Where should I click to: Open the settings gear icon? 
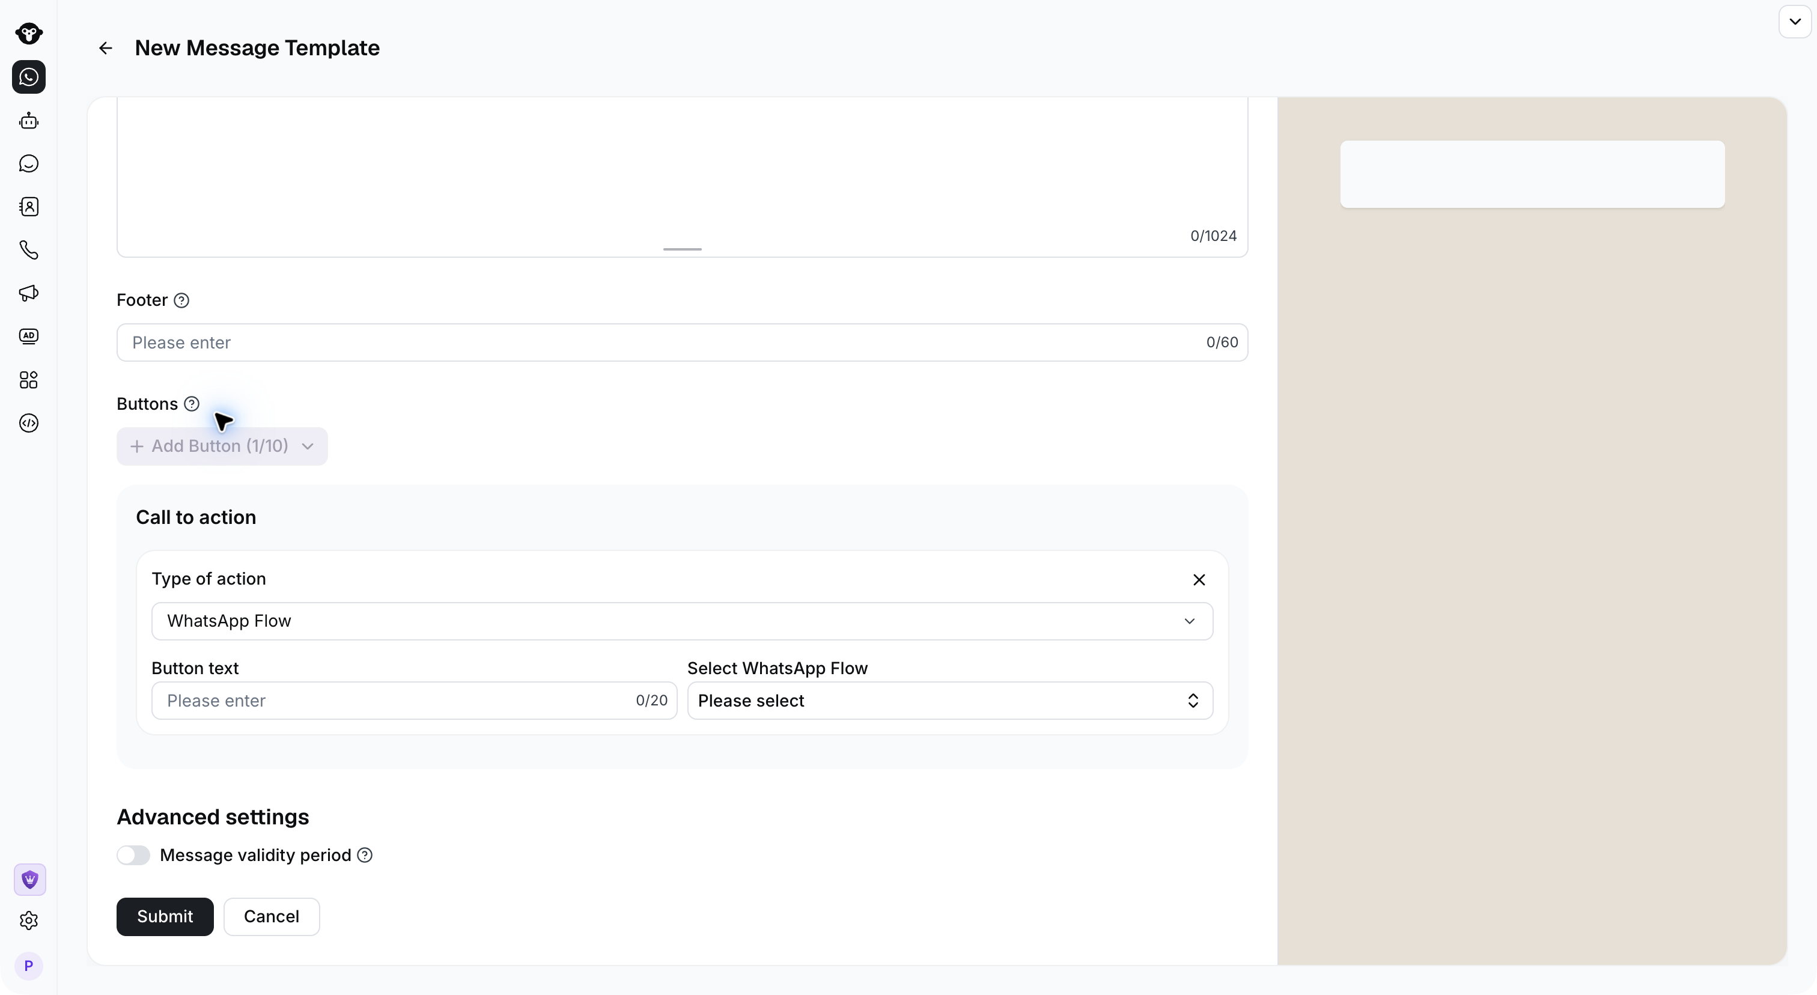[x=29, y=920]
